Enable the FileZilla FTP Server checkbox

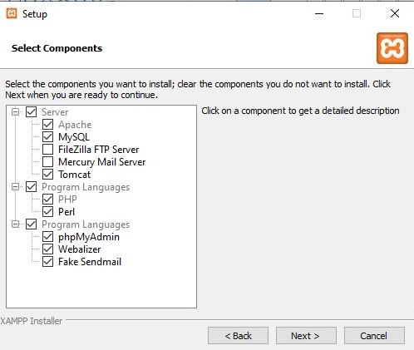click(x=48, y=150)
